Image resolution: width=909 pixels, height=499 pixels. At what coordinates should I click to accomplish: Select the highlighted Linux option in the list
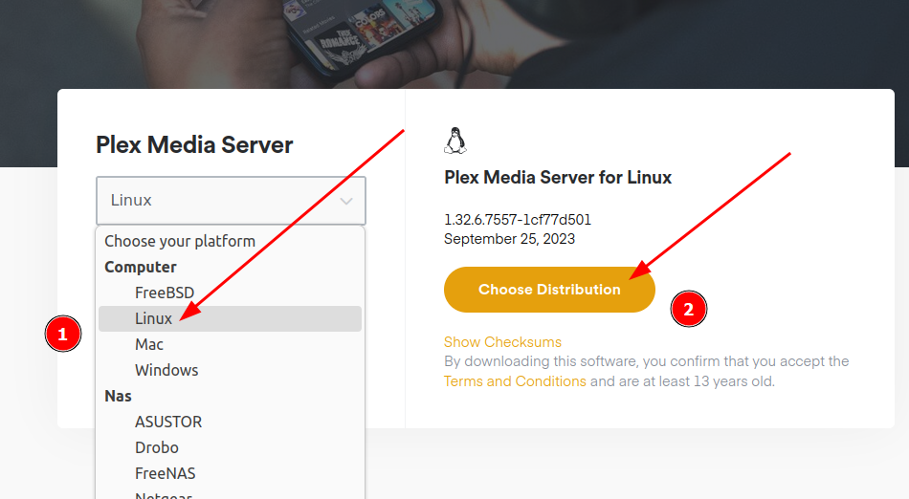(x=154, y=318)
